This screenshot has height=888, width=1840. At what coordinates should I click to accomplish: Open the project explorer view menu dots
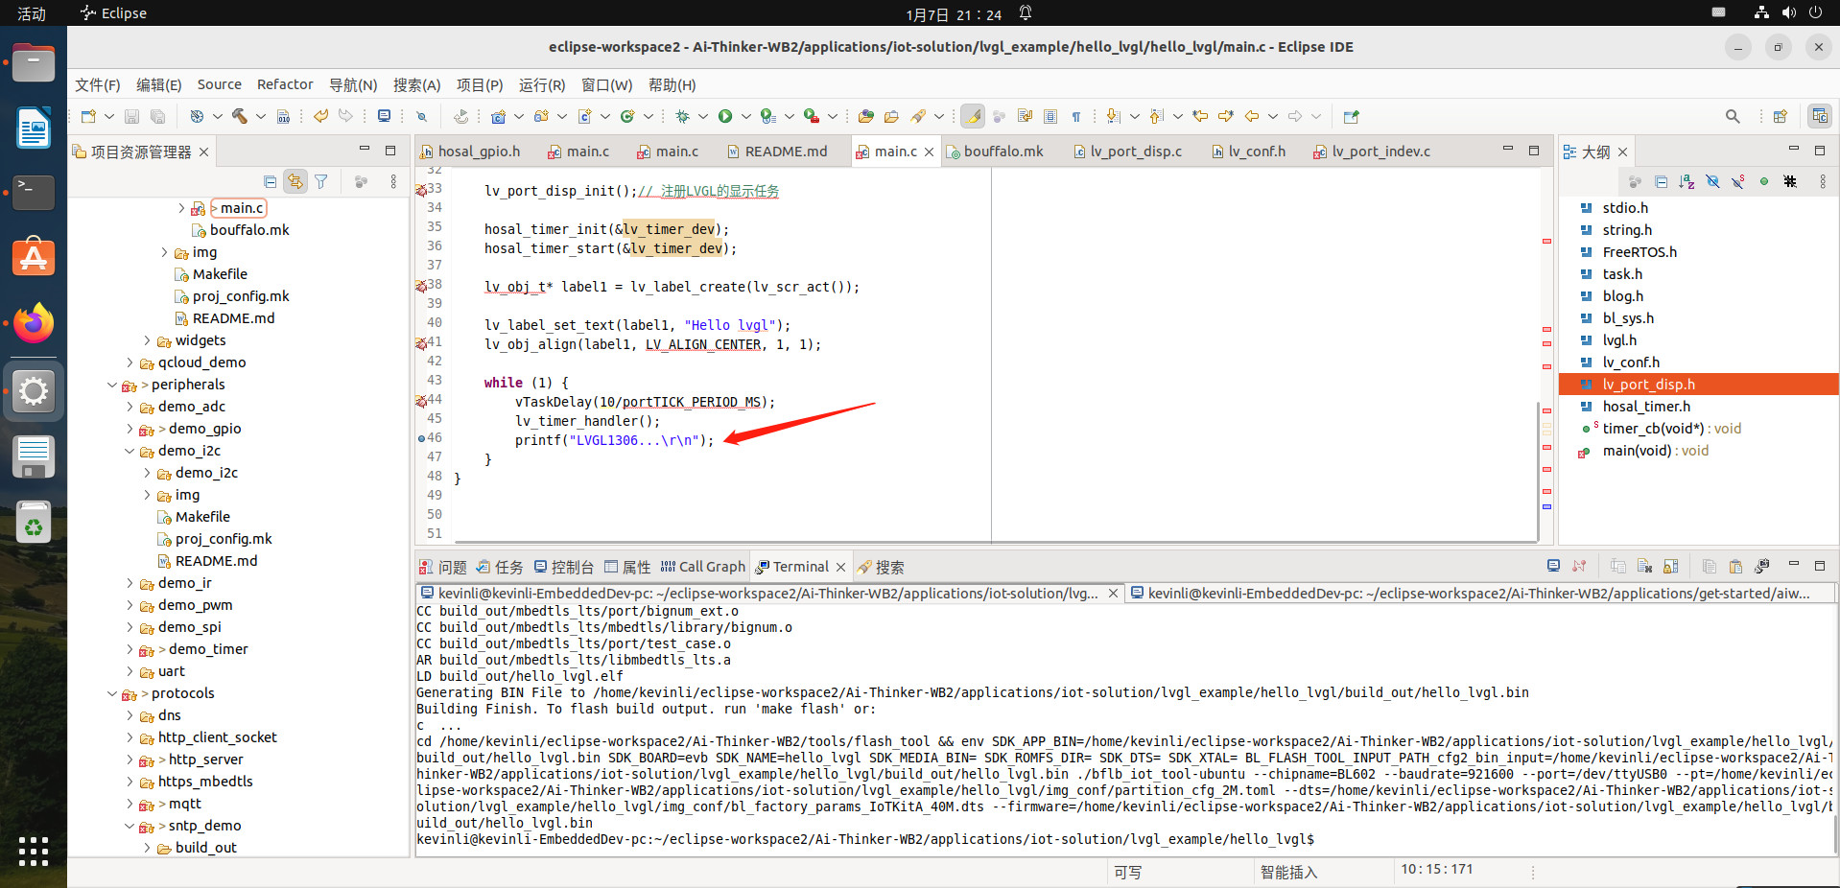[393, 181]
